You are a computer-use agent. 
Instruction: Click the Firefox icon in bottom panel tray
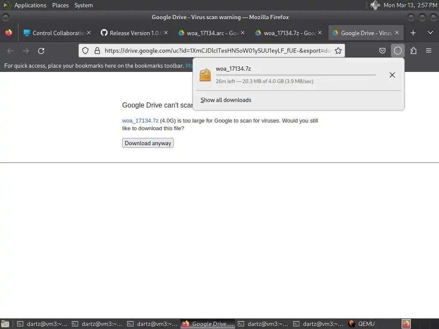(406, 324)
